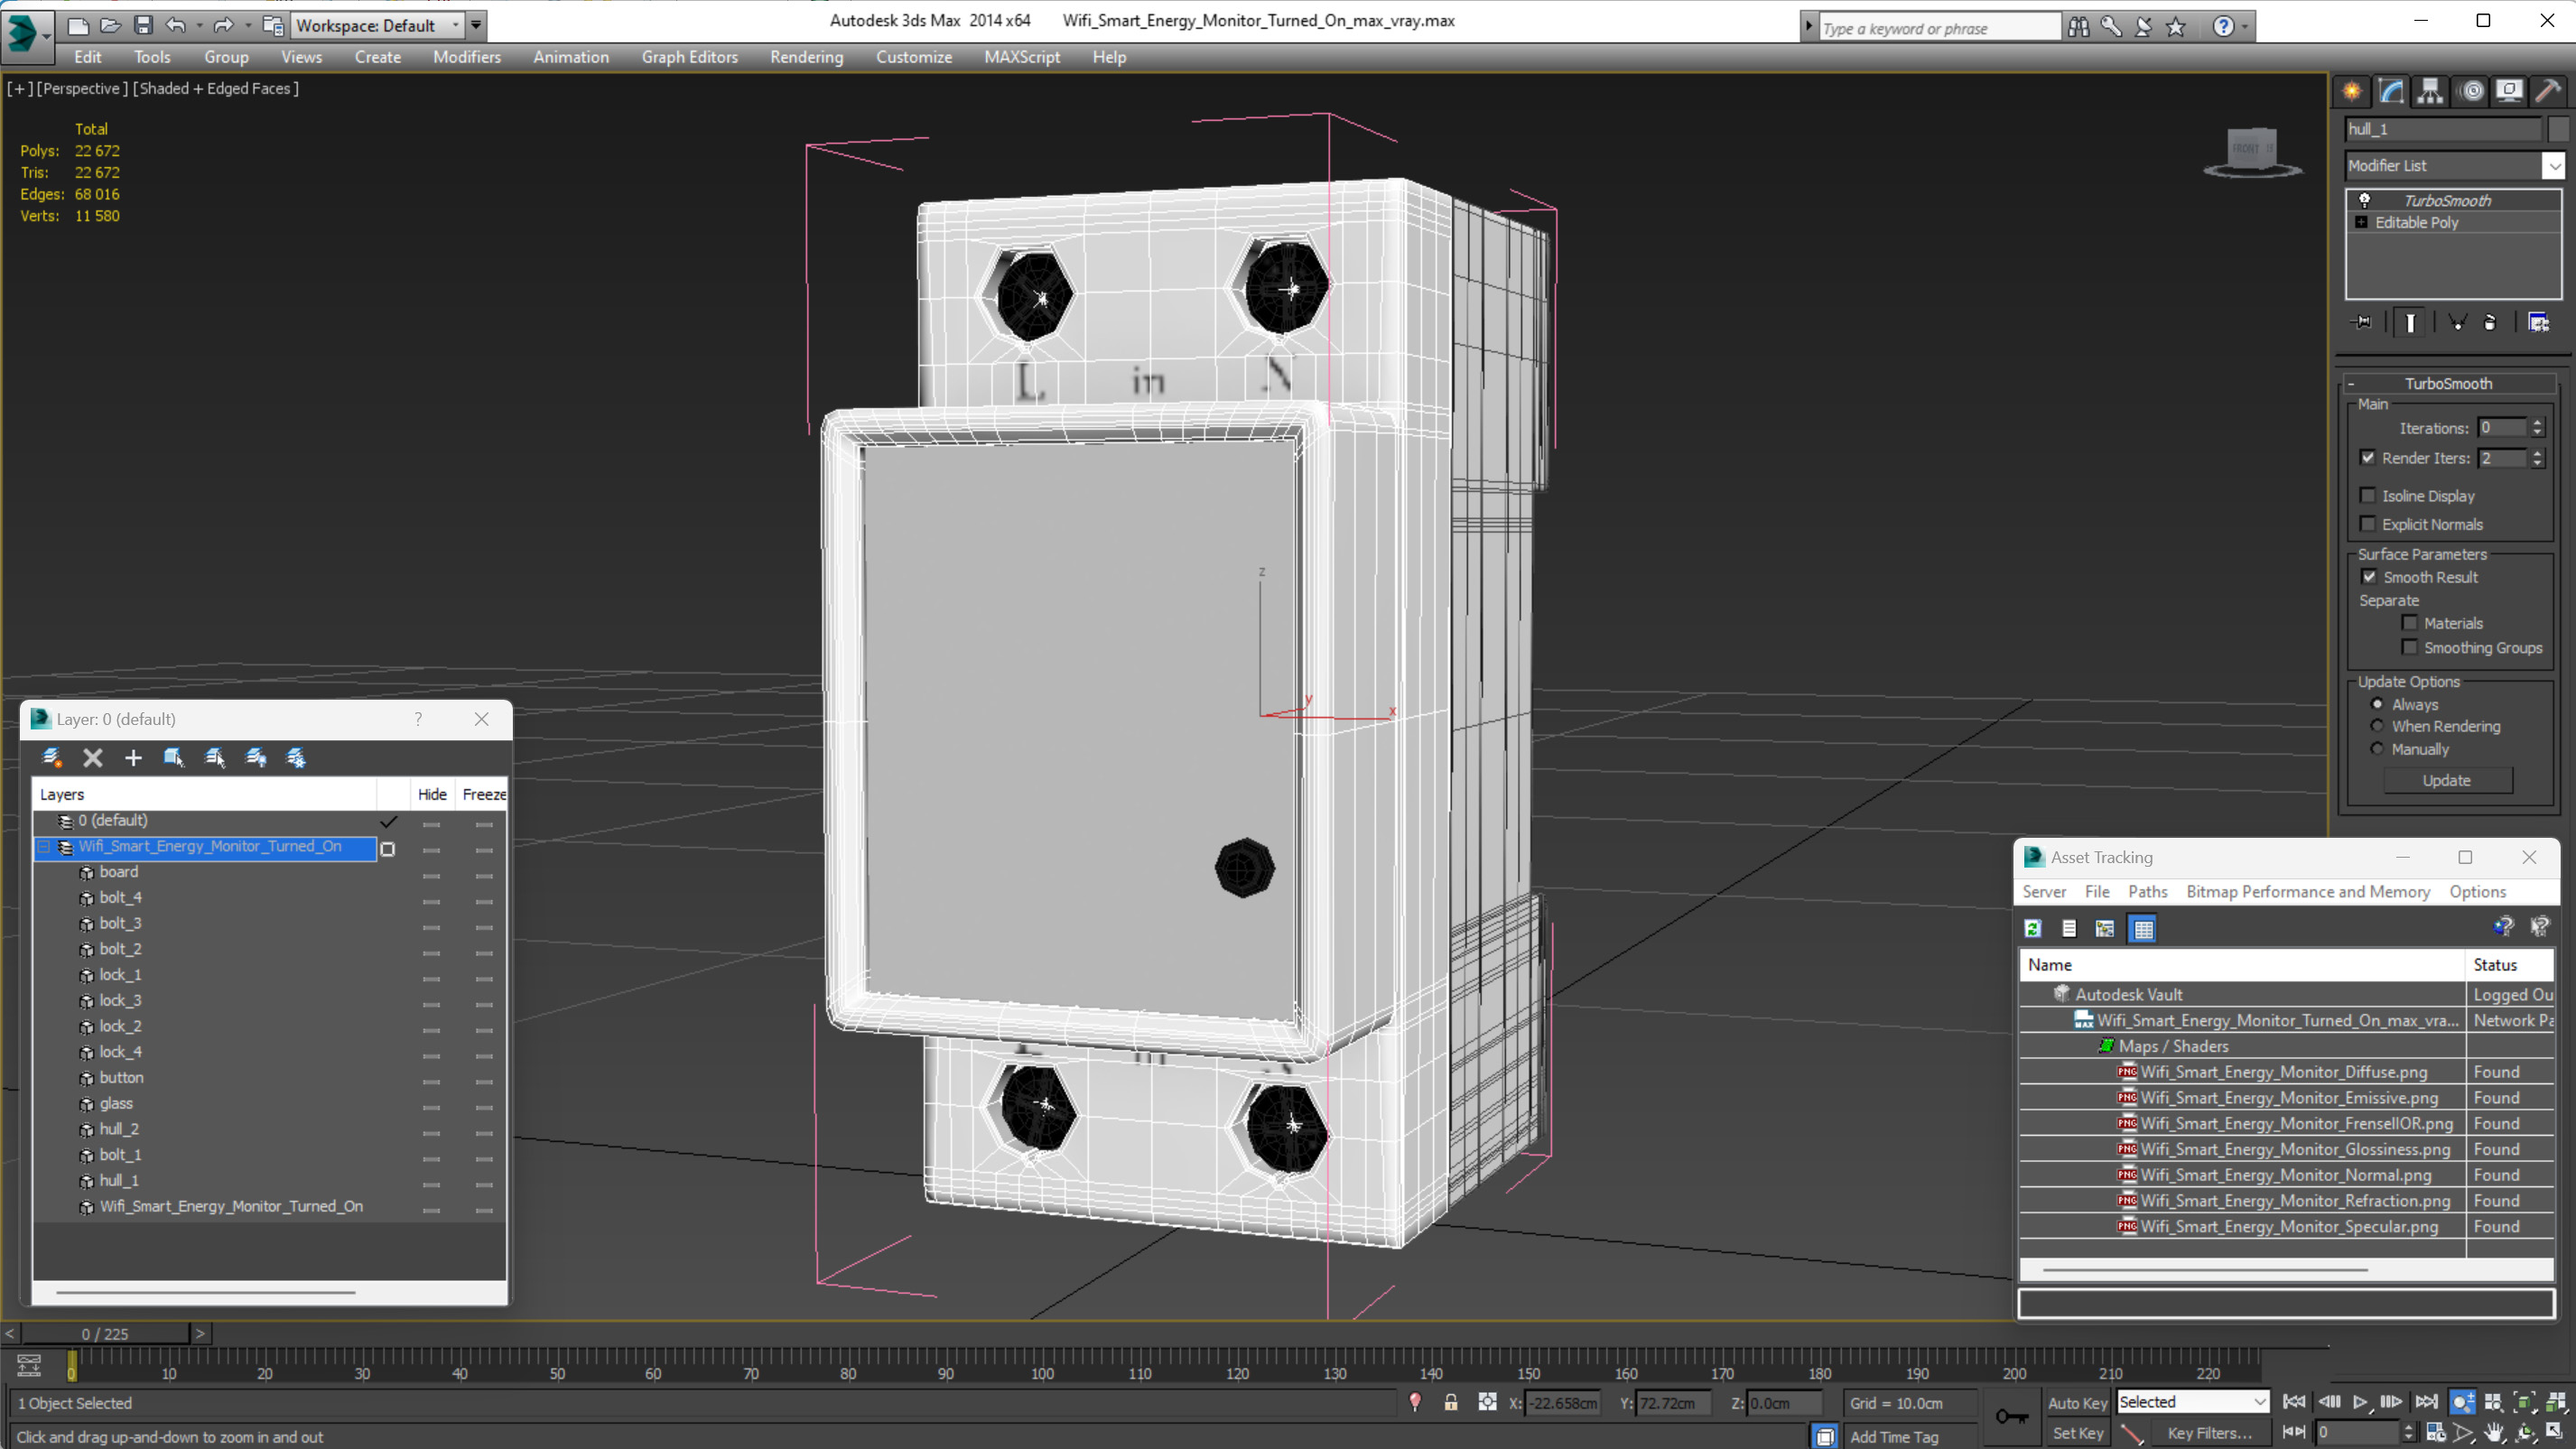Screen dimensions: 2576x1449
Task: Click the Undo arrow icon
Action: tap(176, 25)
